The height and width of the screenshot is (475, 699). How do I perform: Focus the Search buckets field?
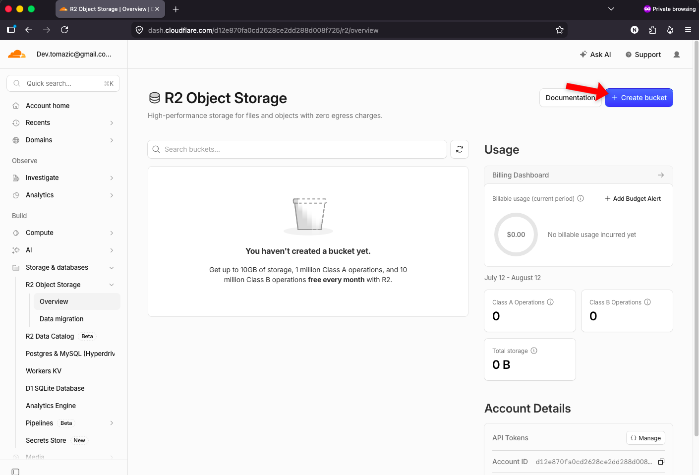[297, 149]
